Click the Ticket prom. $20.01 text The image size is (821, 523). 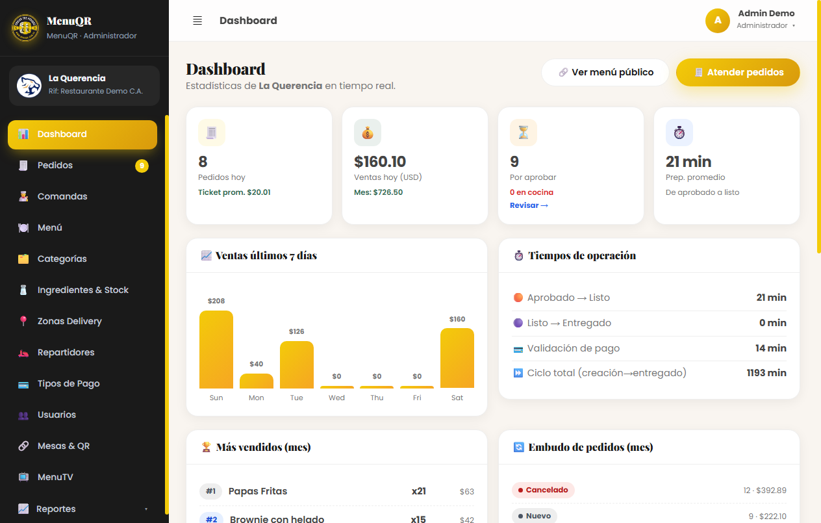coord(234,192)
